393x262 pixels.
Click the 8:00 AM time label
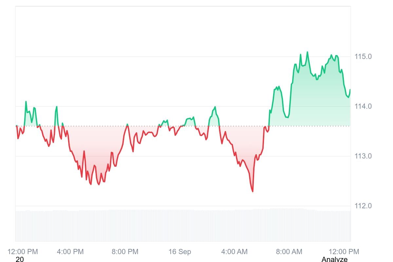(289, 252)
